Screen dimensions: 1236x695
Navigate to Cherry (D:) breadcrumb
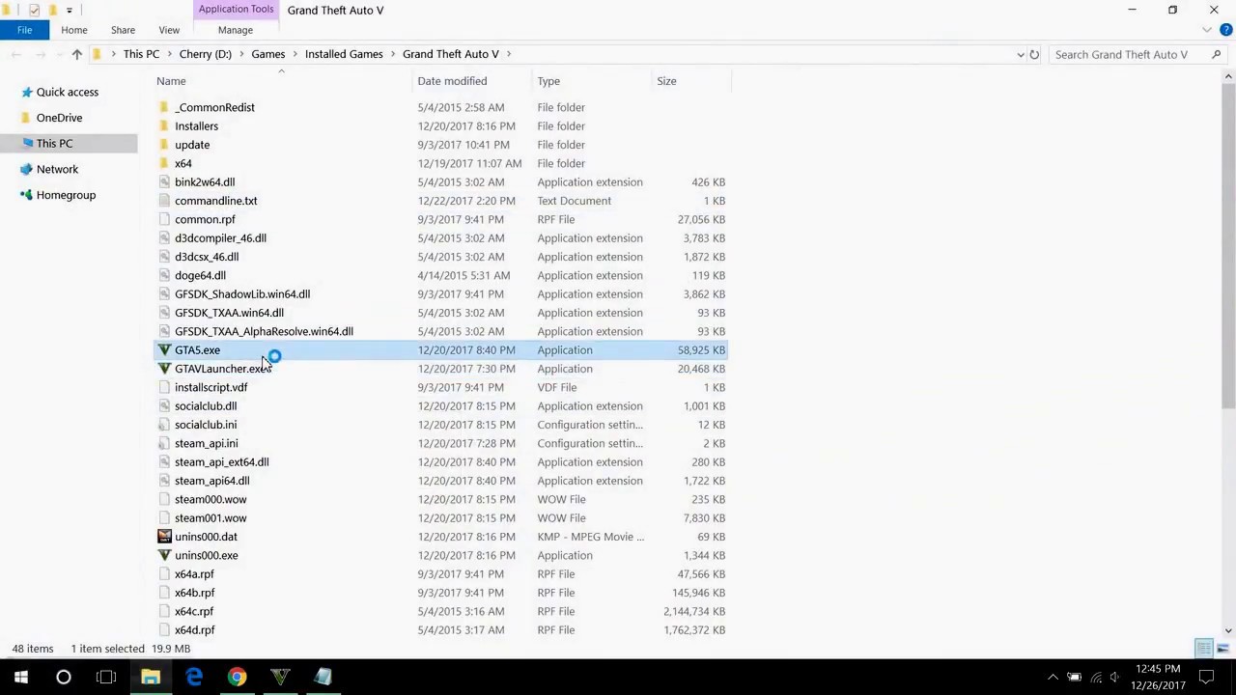point(205,54)
